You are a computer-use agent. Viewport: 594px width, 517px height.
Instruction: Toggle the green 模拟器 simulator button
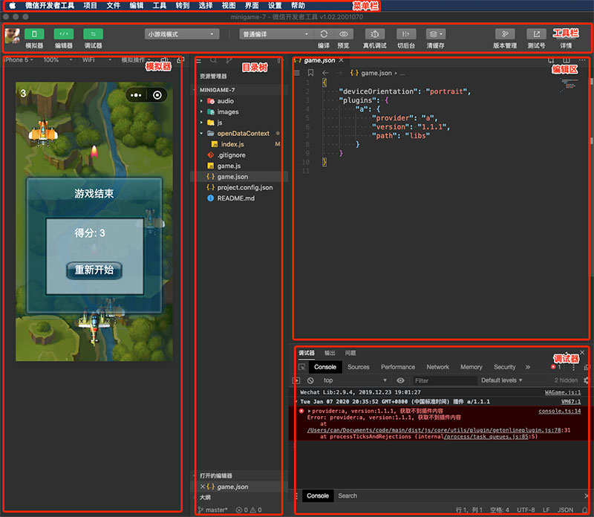34,33
